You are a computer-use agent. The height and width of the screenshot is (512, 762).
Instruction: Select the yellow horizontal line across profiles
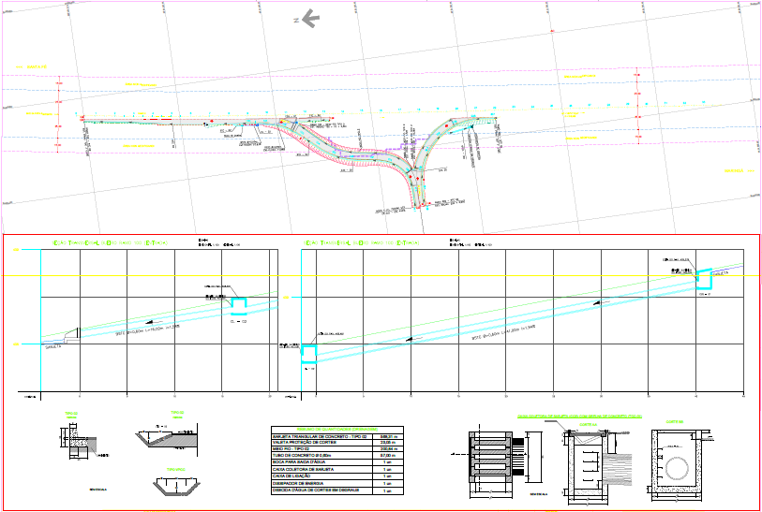[x=375, y=275]
